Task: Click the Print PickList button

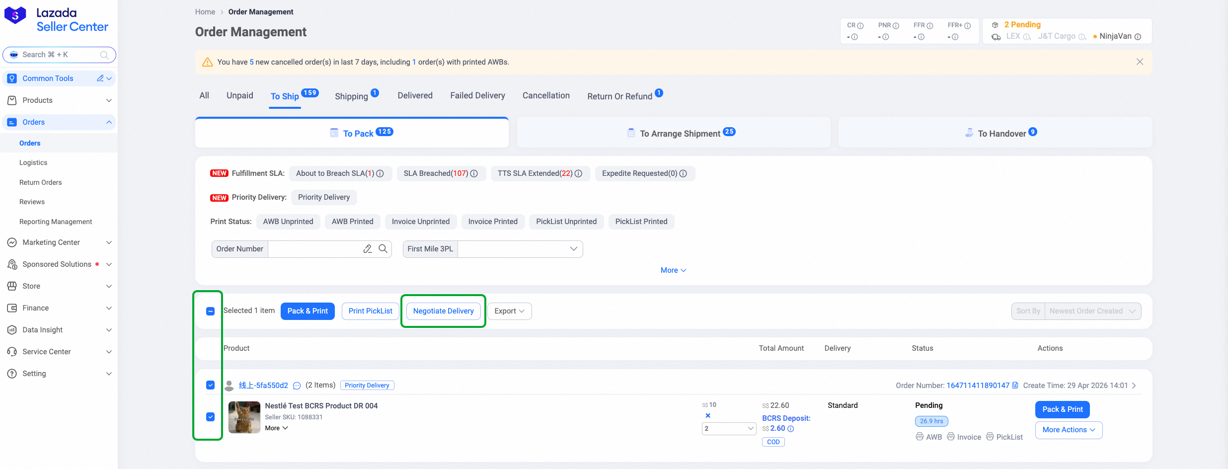Action: 370,311
